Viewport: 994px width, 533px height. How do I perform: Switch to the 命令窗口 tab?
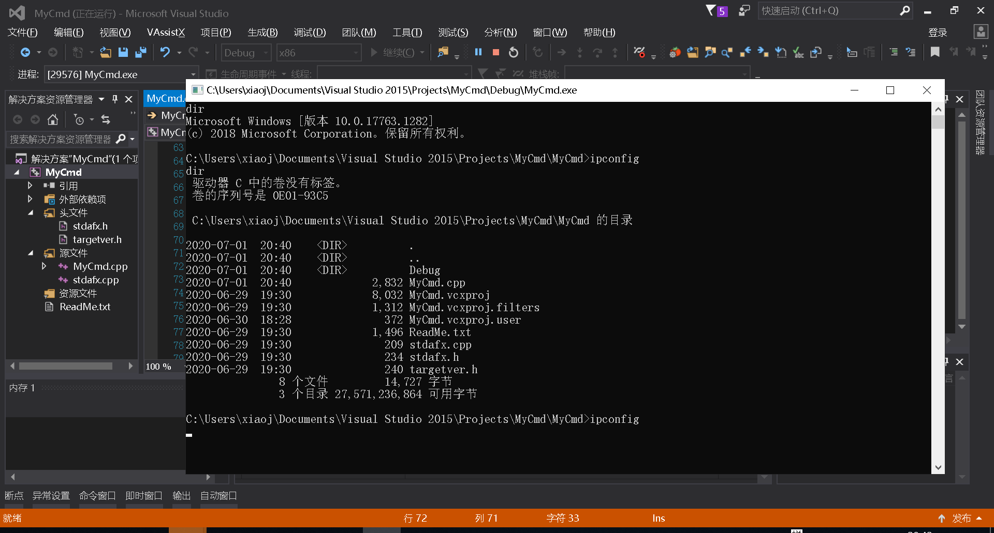coord(97,495)
